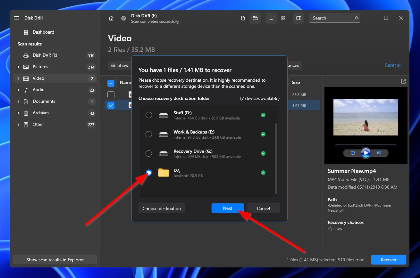Click the Recovery Drive (G:) drive icon
Viewport: 420px width, 278px height.
[x=164, y=153]
